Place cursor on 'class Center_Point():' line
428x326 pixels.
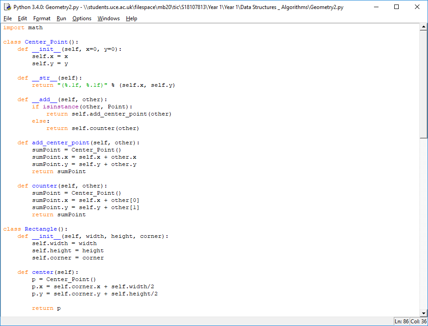click(41, 42)
